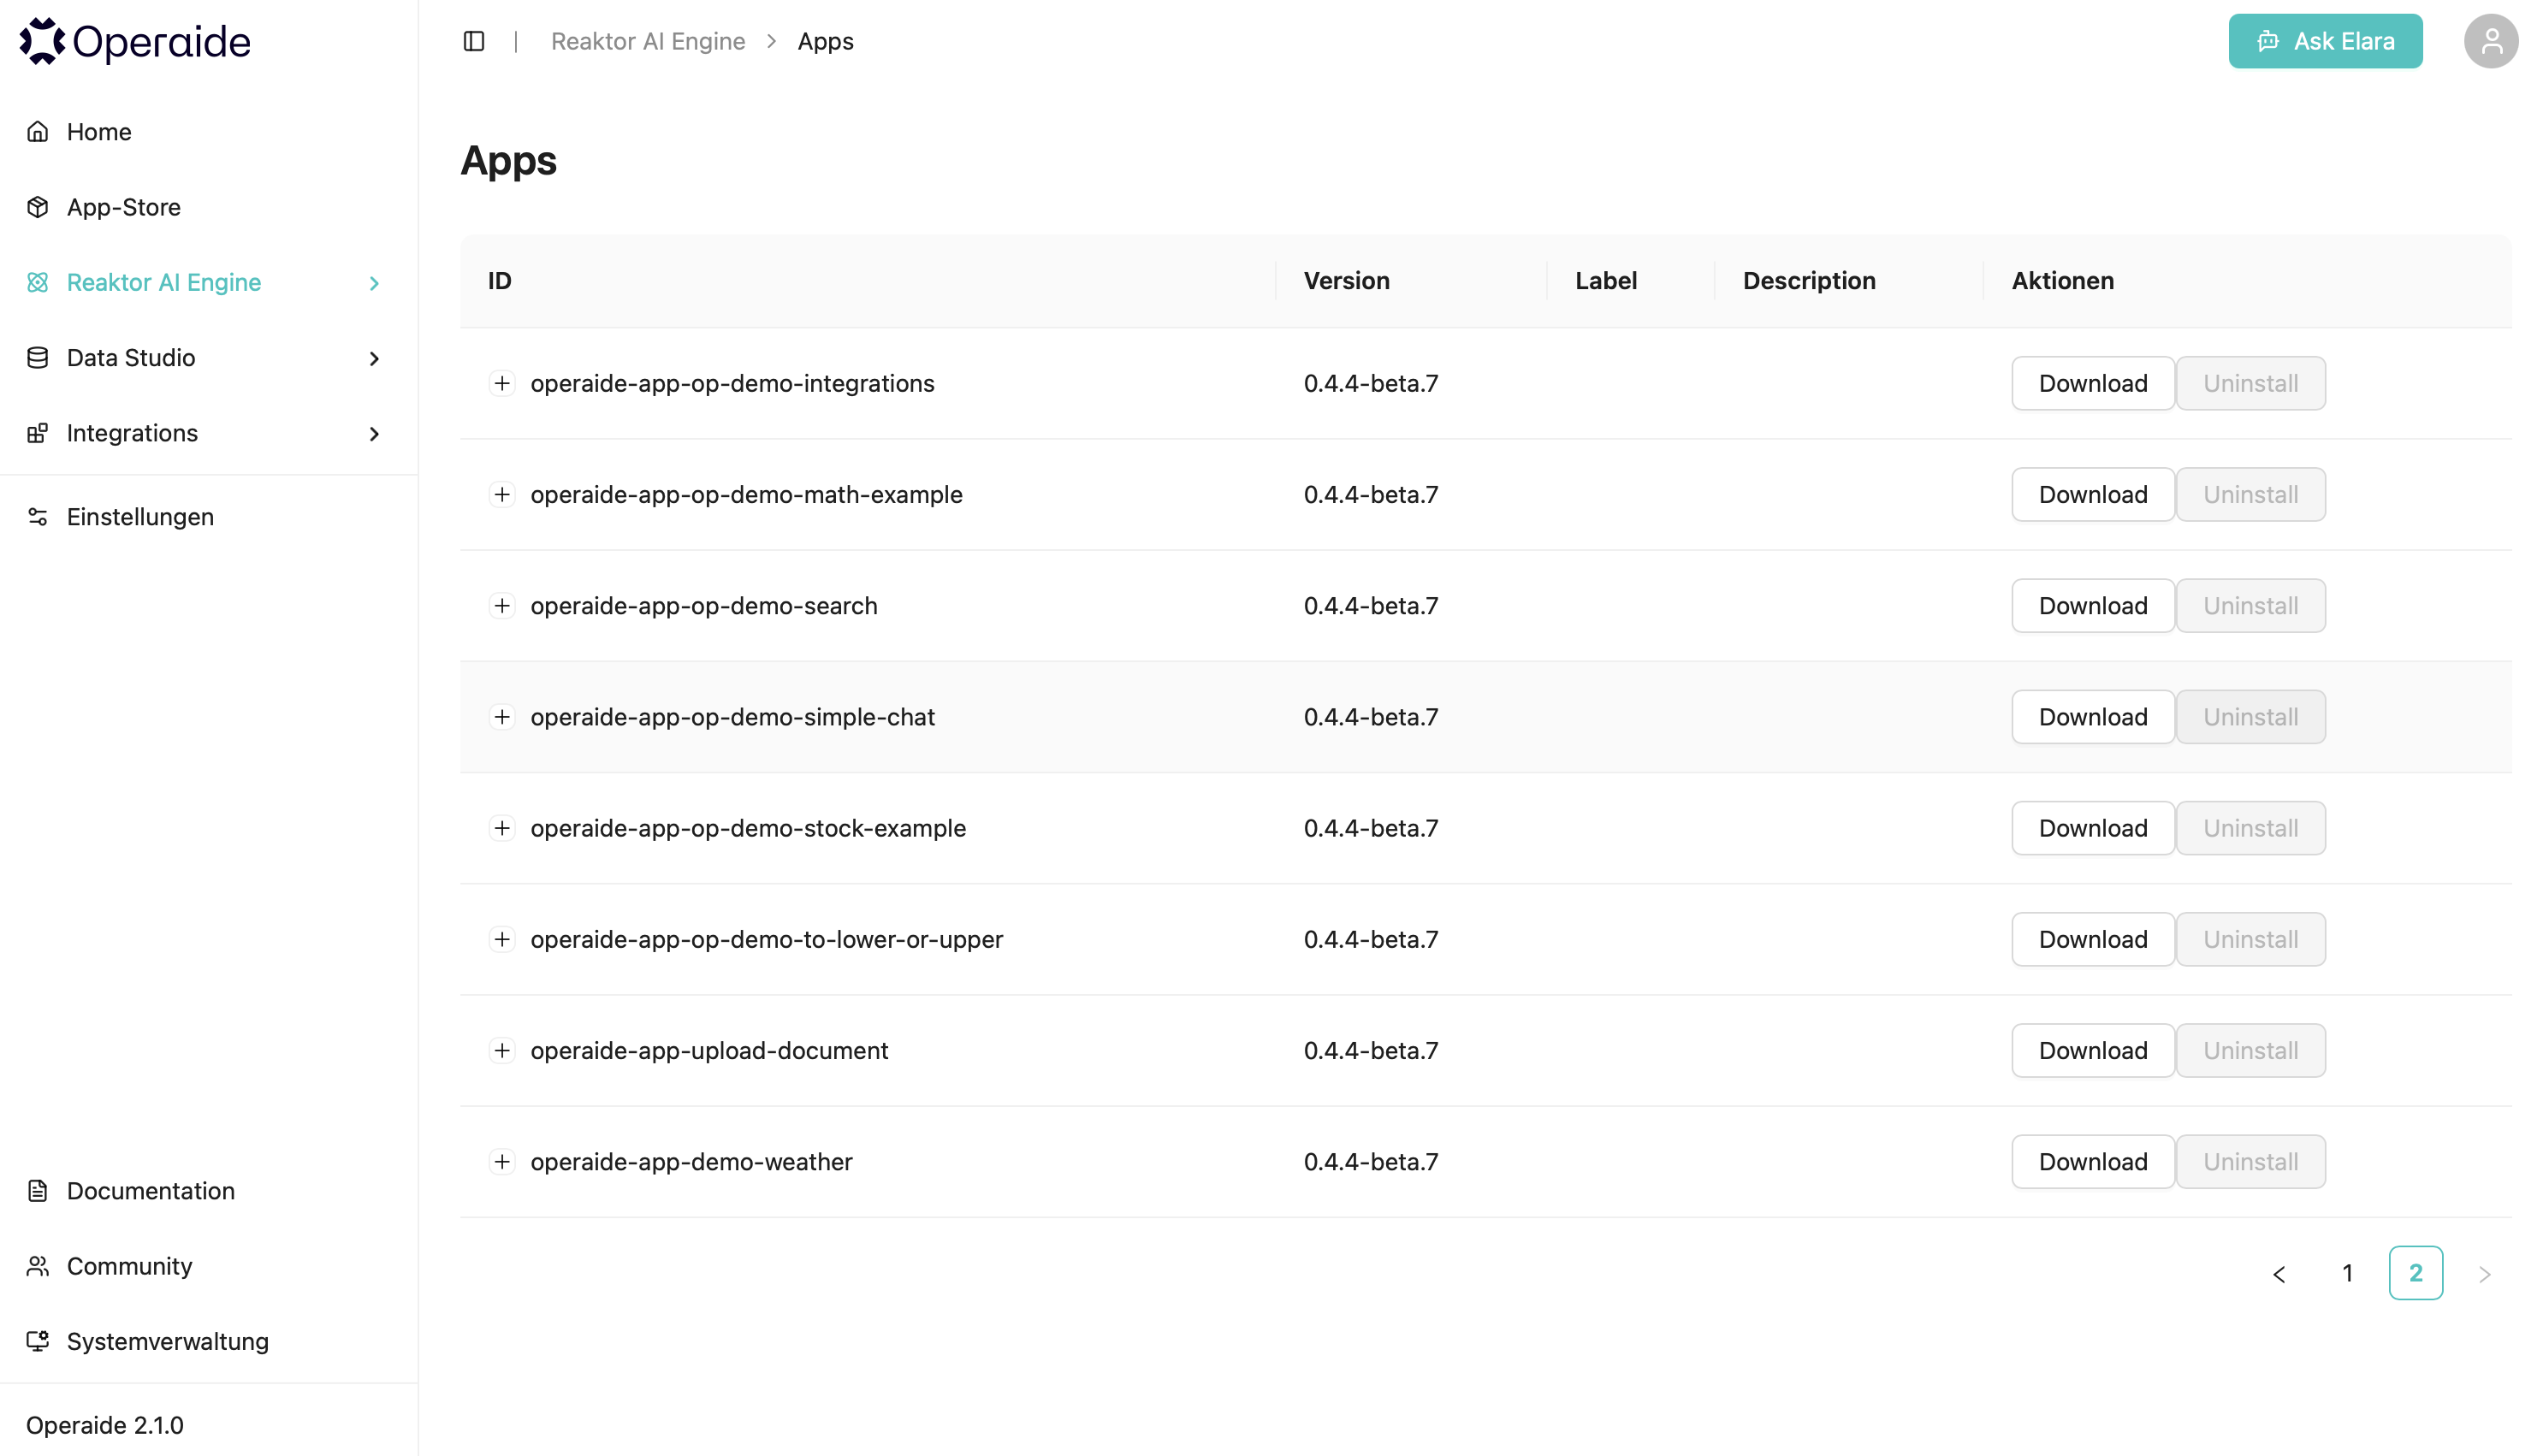Click the App-Store box icon

38,207
